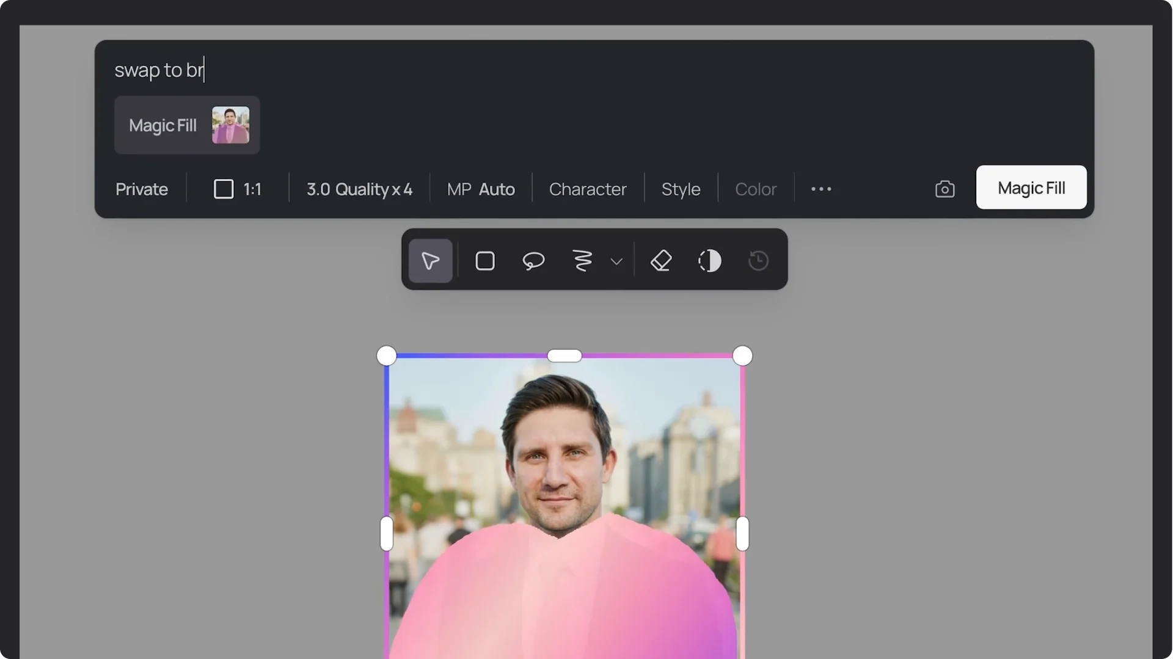Select the pointer tool
The height and width of the screenshot is (659, 1173).
coord(430,261)
